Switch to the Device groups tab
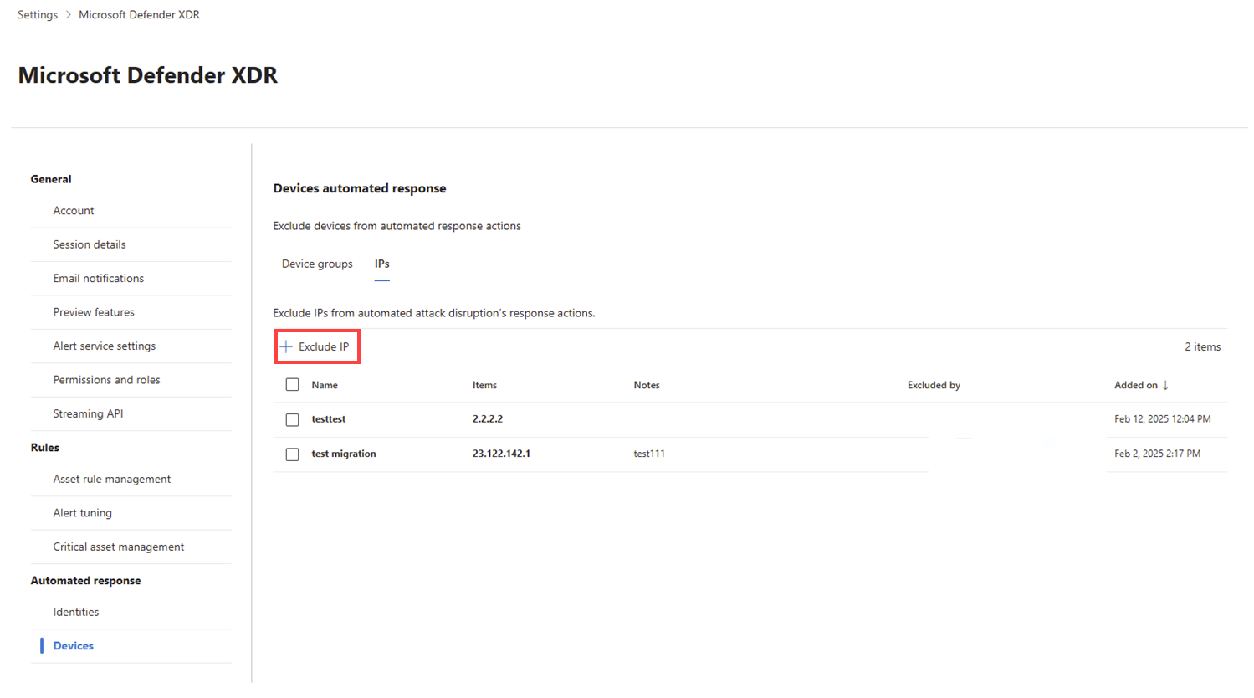 click(317, 264)
